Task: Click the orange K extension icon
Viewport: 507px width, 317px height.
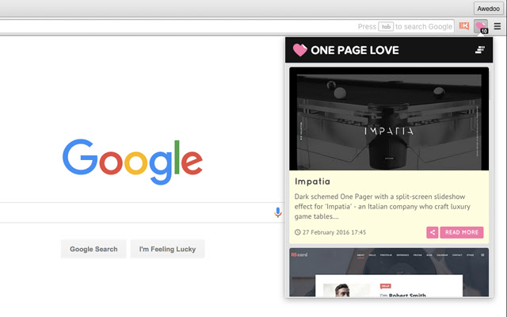Action: [464, 26]
